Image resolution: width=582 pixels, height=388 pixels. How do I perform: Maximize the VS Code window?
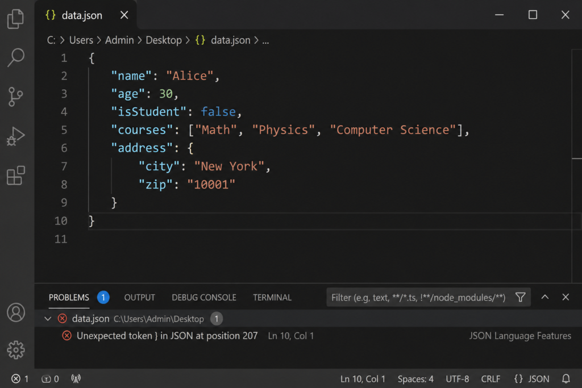(533, 15)
